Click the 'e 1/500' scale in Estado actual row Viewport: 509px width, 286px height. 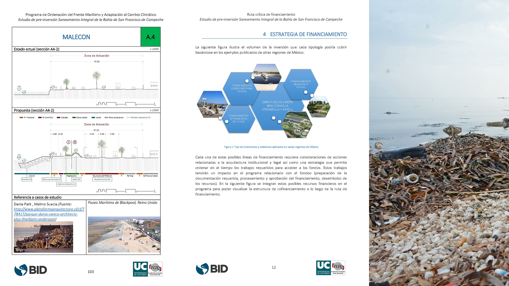(154, 49)
